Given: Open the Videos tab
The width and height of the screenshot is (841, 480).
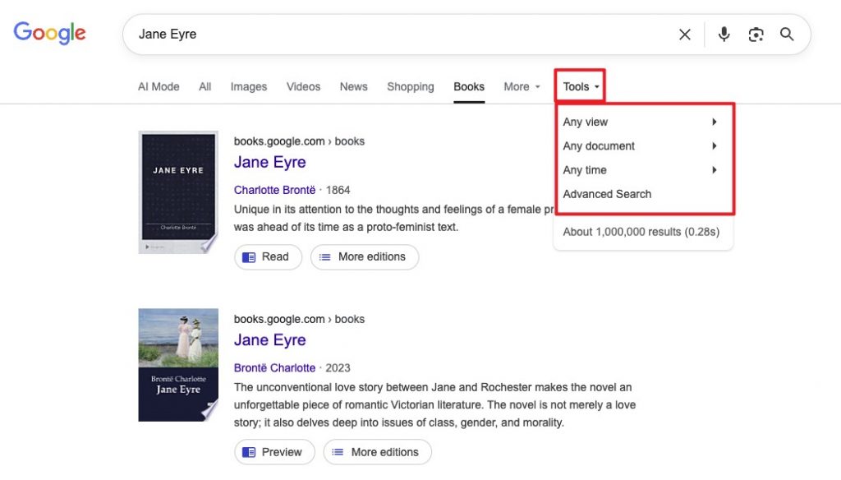Looking at the screenshot, I should click(x=303, y=86).
